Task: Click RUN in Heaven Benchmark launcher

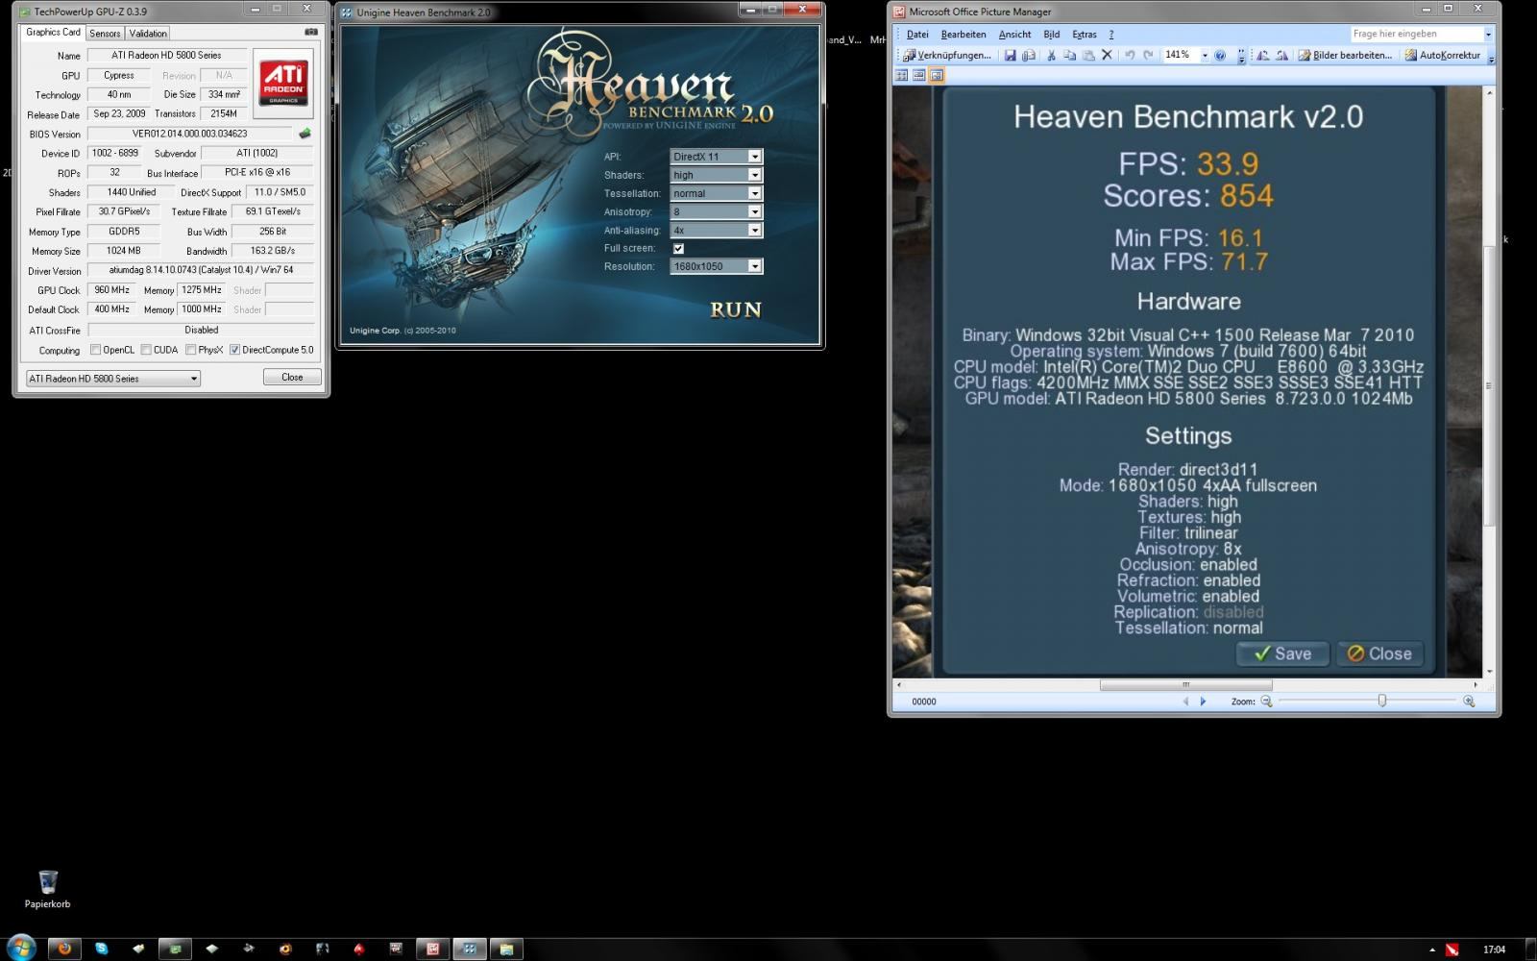Action: pos(736,309)
